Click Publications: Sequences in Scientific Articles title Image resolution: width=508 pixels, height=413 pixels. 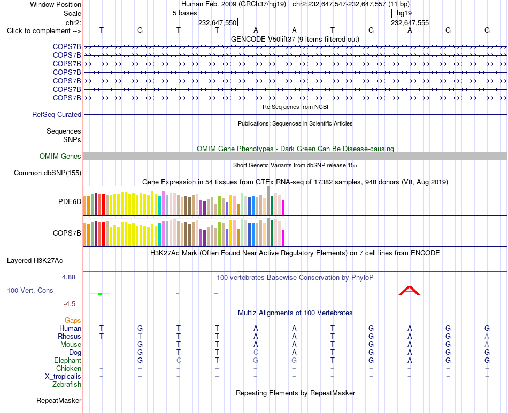(295, 123)
